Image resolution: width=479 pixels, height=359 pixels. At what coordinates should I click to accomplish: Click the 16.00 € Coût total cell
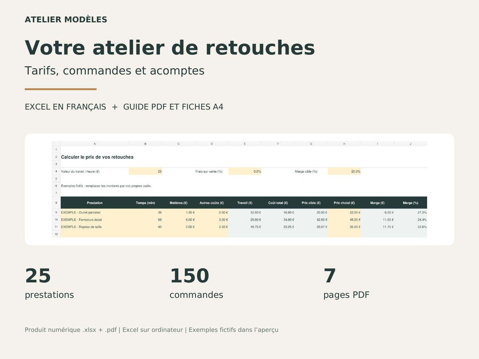(x=278, y=213)
